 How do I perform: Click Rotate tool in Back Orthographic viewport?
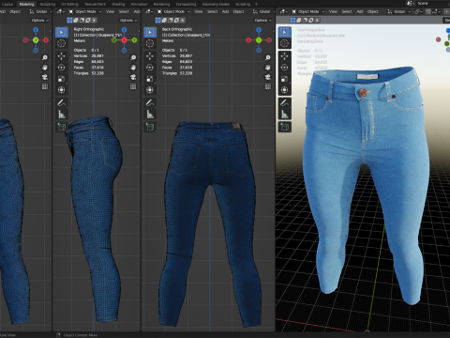point(150,68)
